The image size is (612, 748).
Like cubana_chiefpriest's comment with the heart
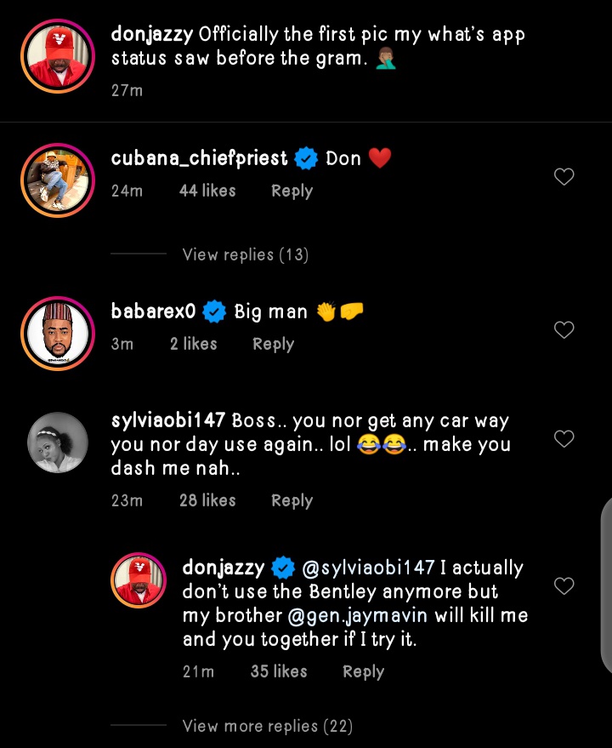(x=564, y=177)
